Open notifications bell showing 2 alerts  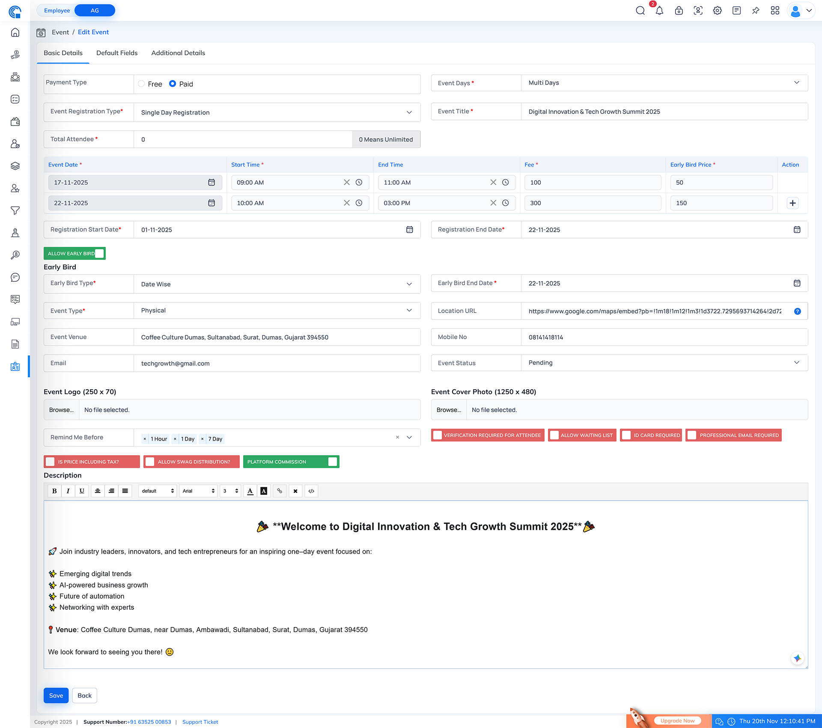click(x=659, y=11)
